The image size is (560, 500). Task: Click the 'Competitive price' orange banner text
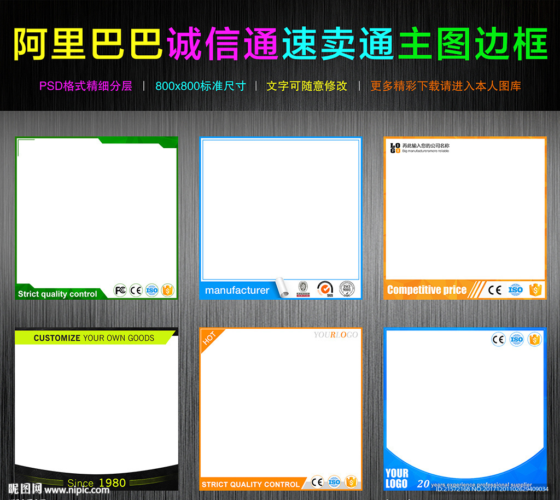(x=427, y=289)
